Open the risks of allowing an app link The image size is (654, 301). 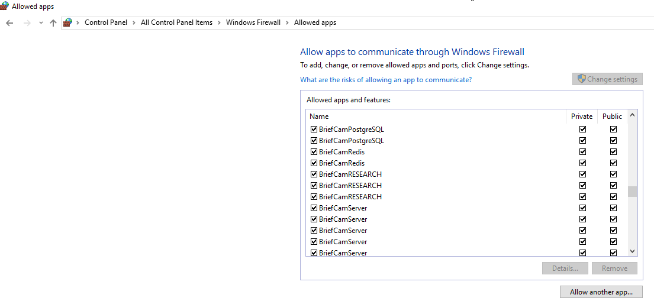pos(386,80)
